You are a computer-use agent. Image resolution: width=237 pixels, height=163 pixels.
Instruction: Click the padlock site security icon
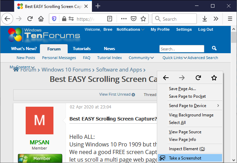coord(64,19)
